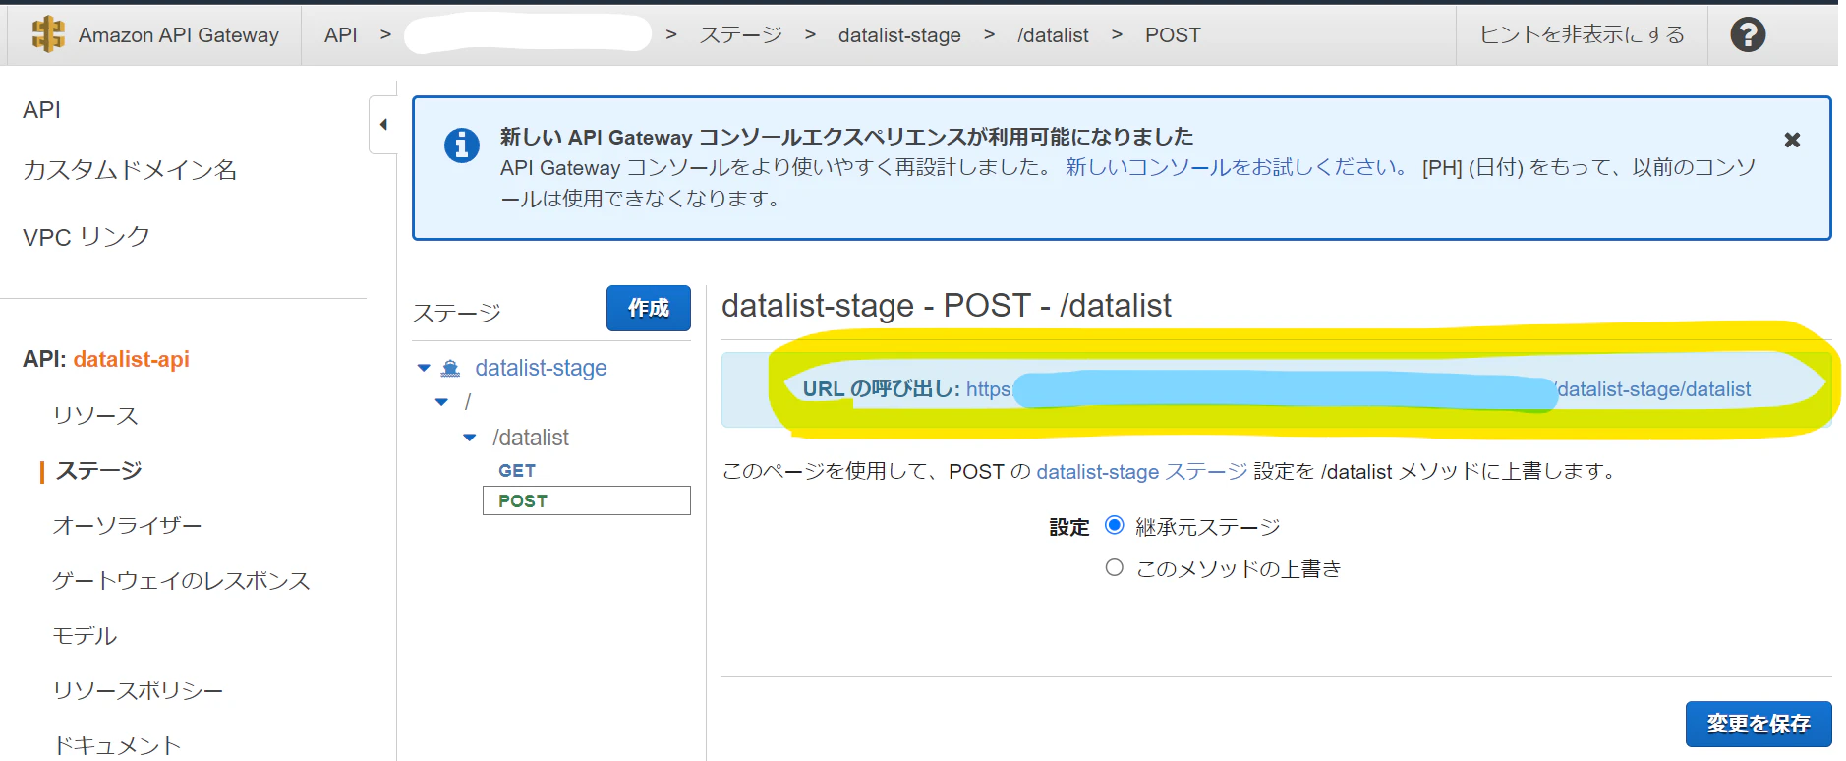
Task: Dismiss the new console notification banner
Action: point(1792,140)
